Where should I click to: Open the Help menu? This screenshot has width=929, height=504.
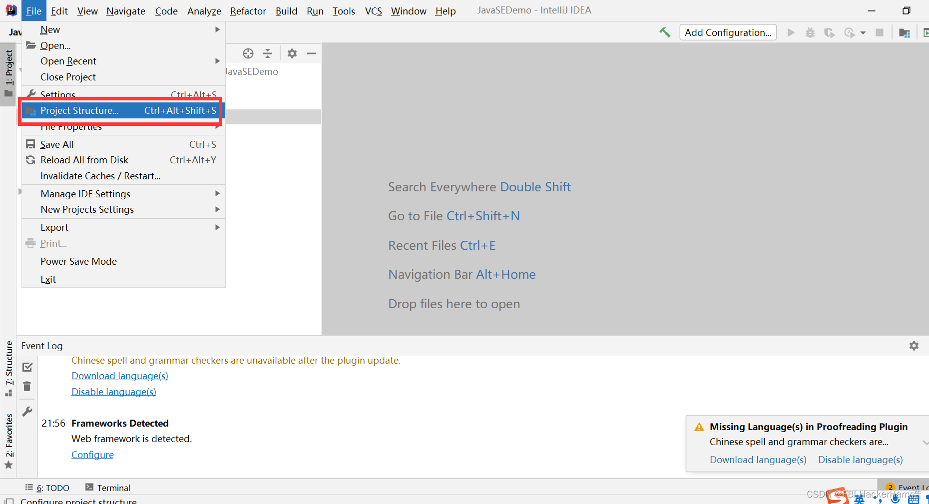[445, 10]
